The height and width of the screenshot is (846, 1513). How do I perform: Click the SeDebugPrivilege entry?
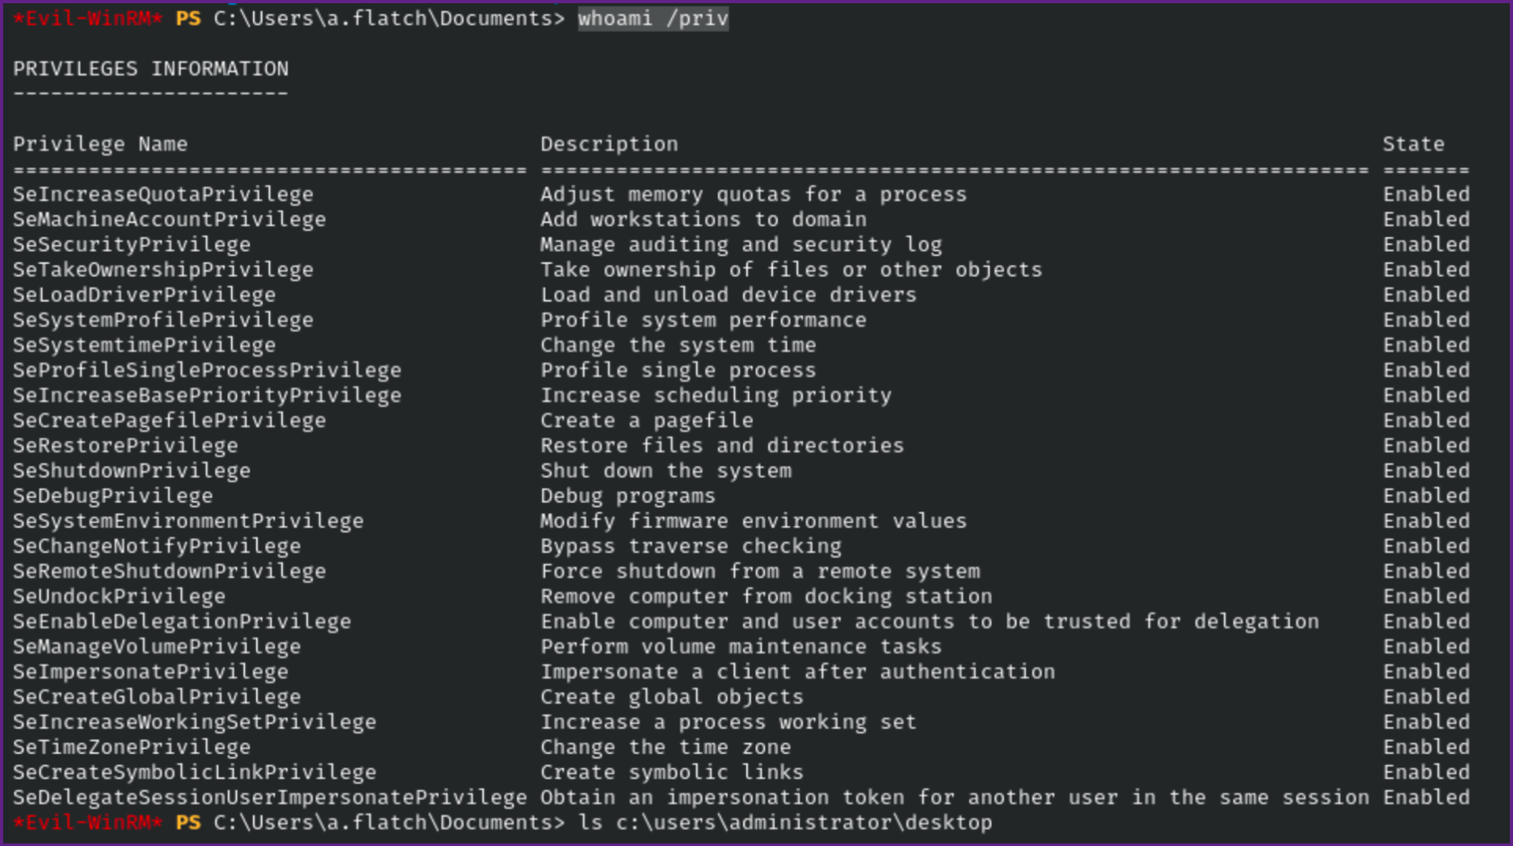[113, 496]
